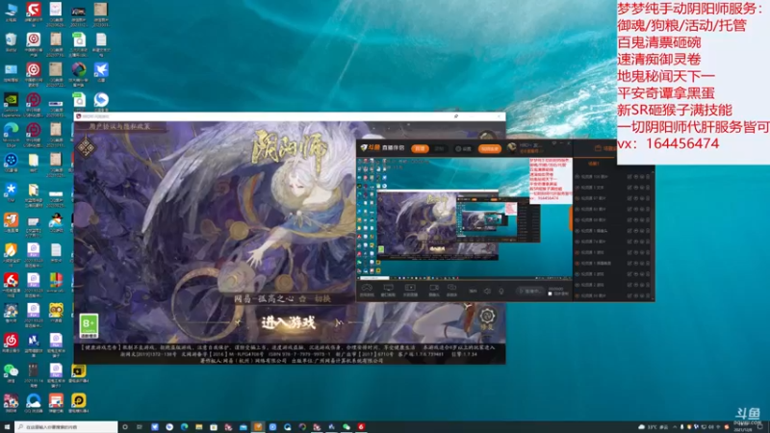Screen dimensions: 770x433
Task: Click the record button in Douyu companion
Action: click(530, 292)
